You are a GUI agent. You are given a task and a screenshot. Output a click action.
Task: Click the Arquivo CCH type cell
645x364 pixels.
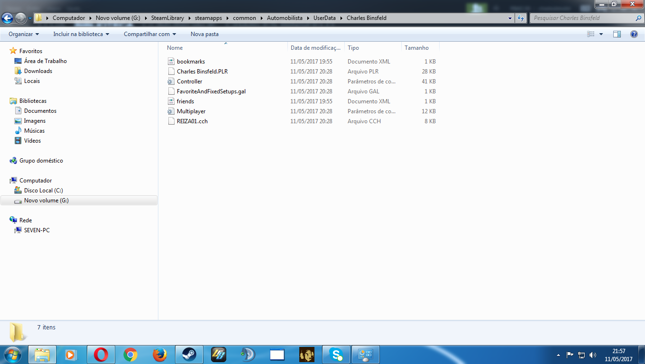coord(364,121)
